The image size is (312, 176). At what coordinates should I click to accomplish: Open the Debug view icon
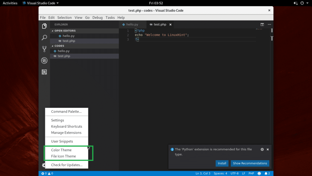pyautogui.click(x=44, y=60)
